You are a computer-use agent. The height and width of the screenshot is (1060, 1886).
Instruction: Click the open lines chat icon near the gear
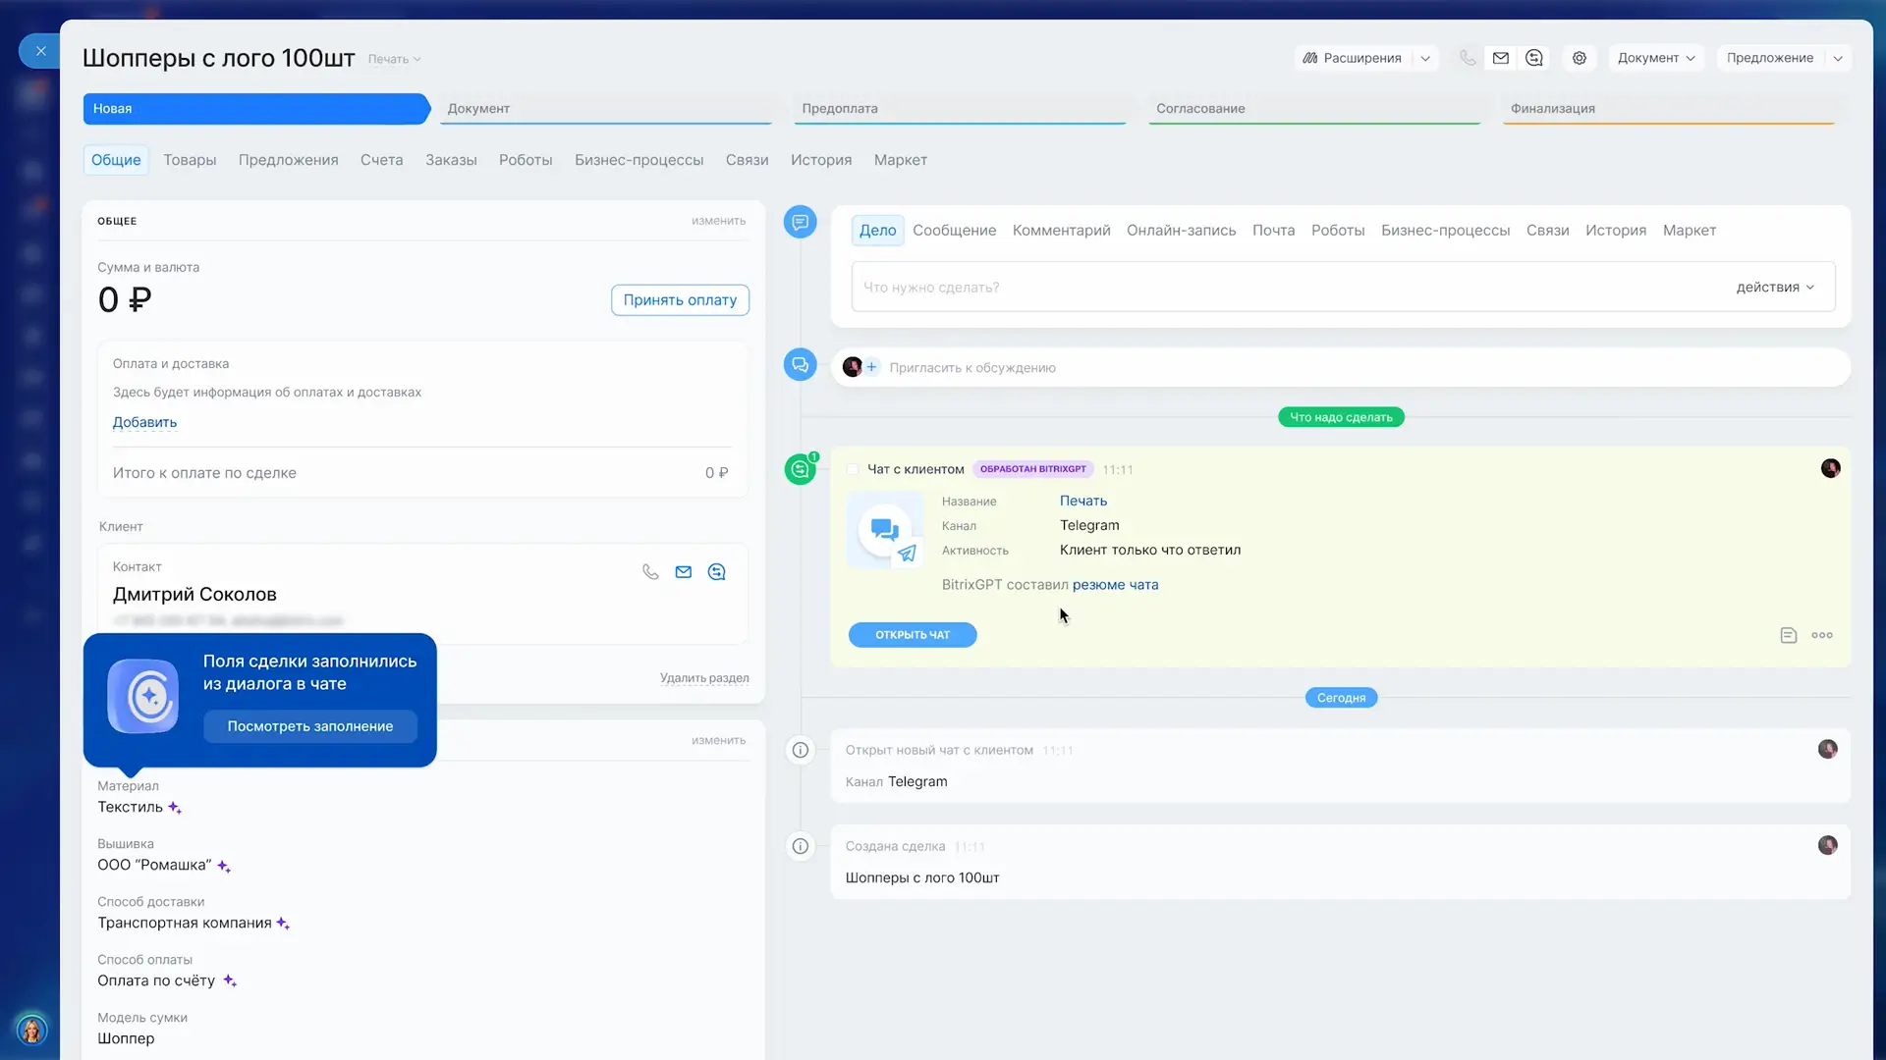[x=1534, y=58]
